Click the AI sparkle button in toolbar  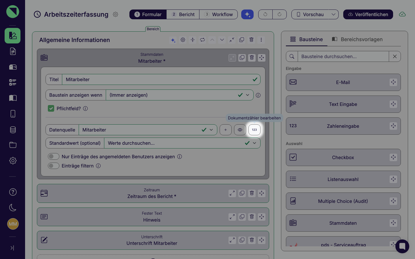pos(247,14)
